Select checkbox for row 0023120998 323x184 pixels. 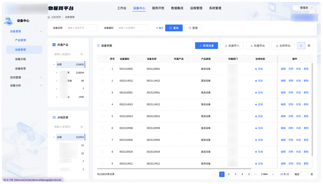[102, 128]
